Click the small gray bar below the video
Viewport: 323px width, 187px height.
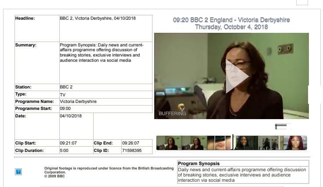point(283,127)
